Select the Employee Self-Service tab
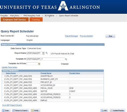This screenshot has width=127, height=112. coord(14,20)
